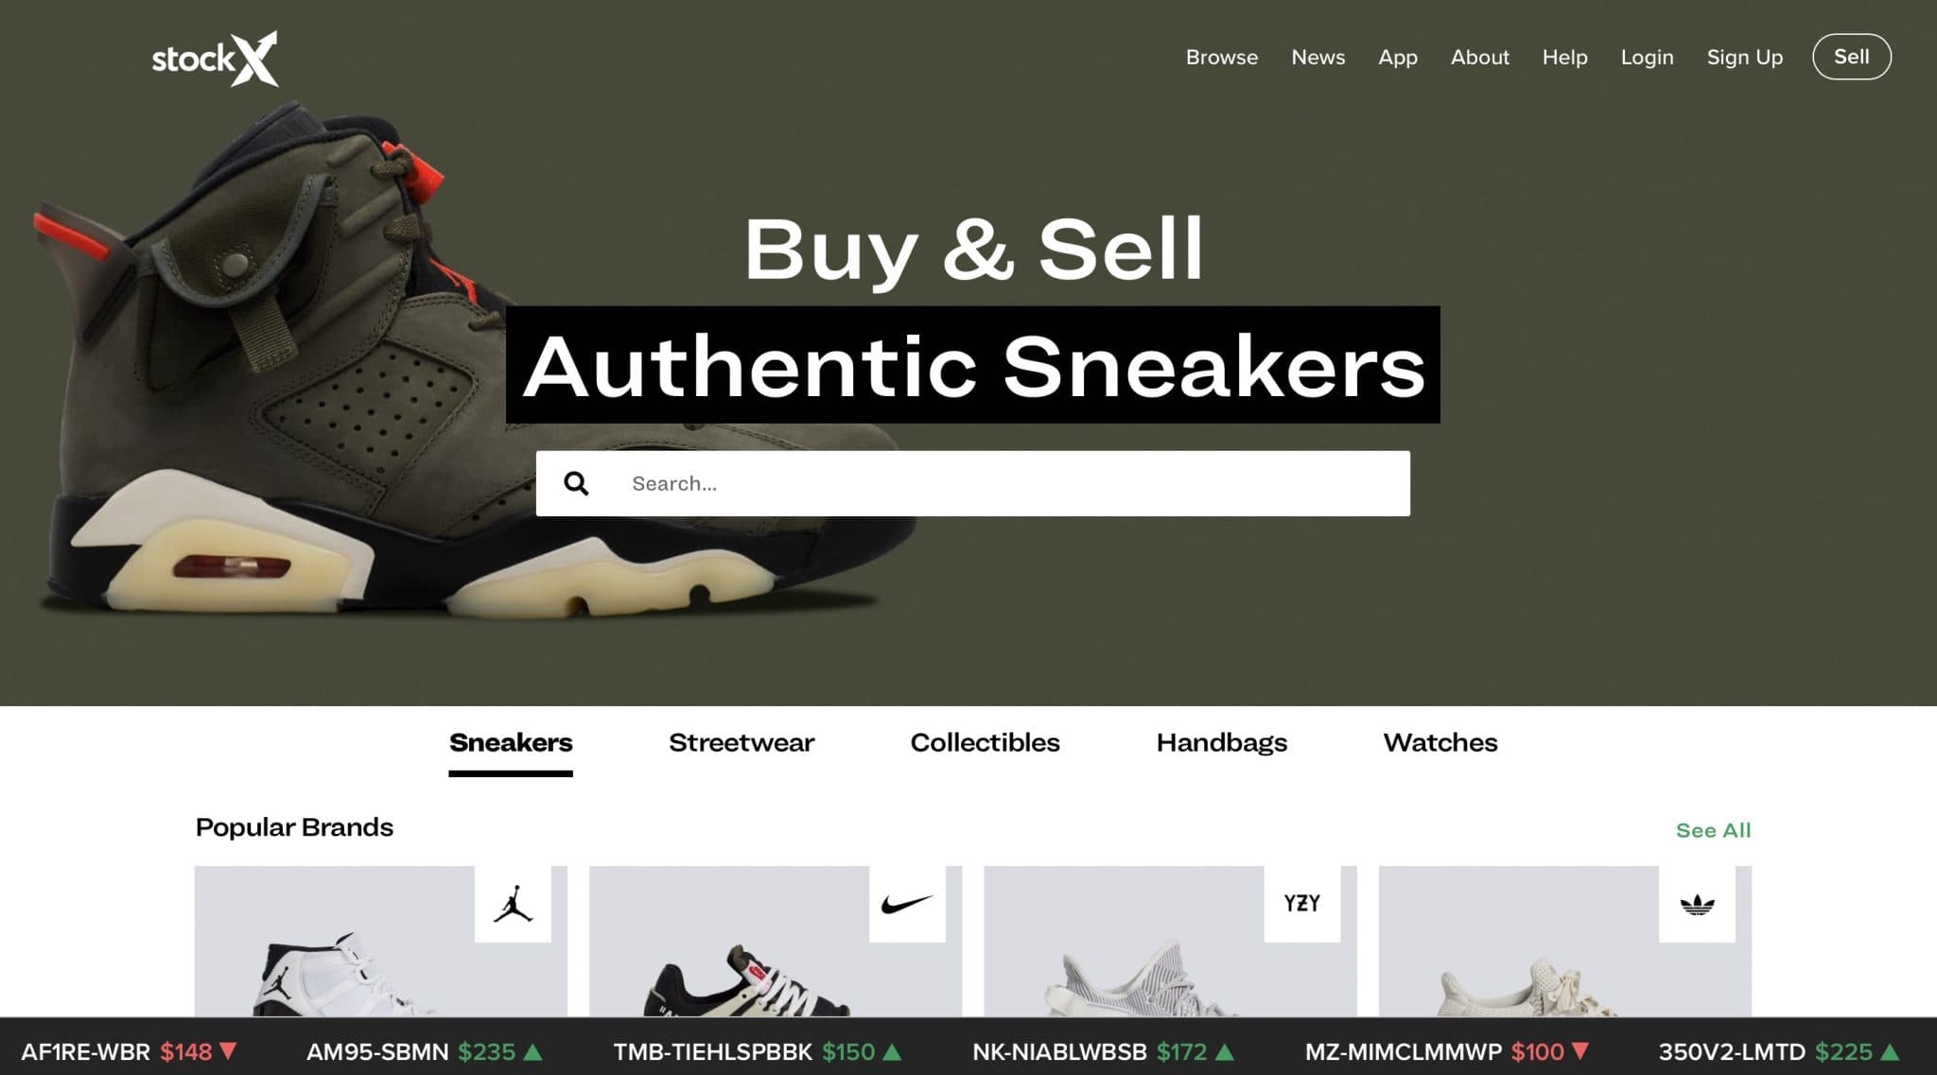Open the Browse menu

pyautogui.click(x=1222, y=57)
